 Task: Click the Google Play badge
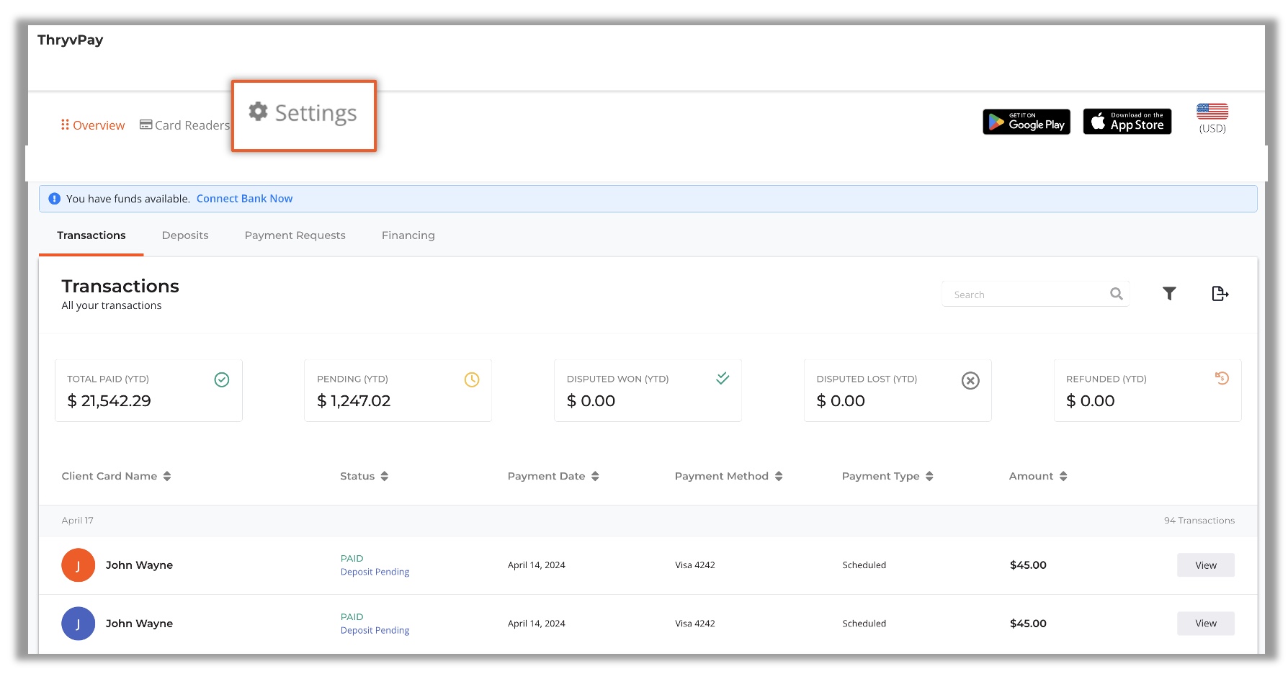click(1027, 122)
